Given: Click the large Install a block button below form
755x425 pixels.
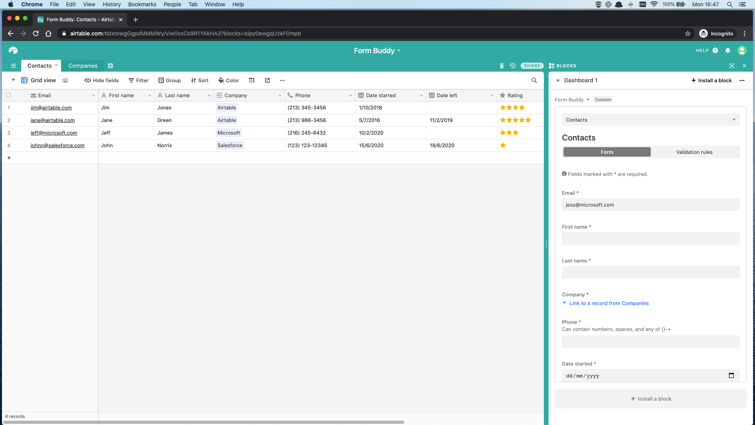Looking at the screenshot, I should coord(650,399).
